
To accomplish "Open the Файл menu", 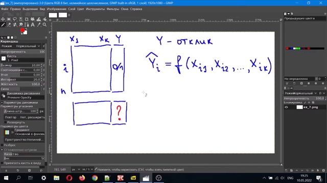I will click(x=5, y=9).
